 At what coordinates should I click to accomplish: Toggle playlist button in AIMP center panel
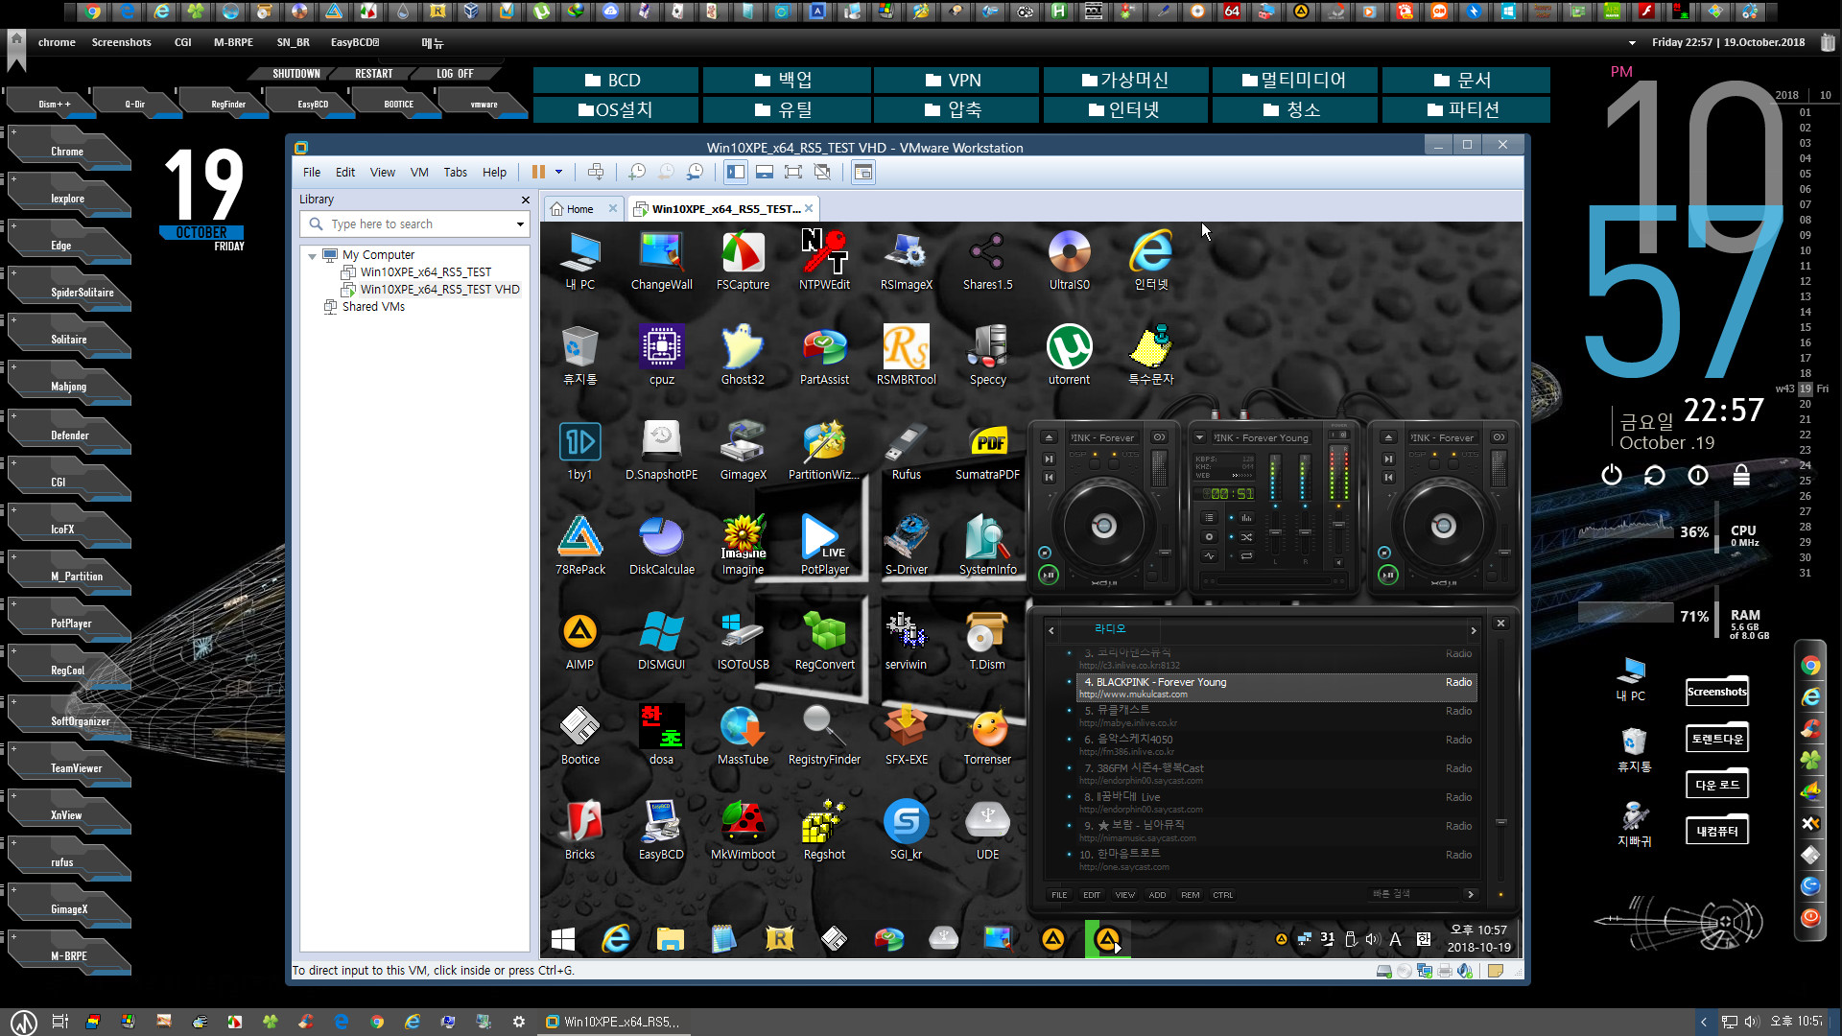[x=1210, y=518]
